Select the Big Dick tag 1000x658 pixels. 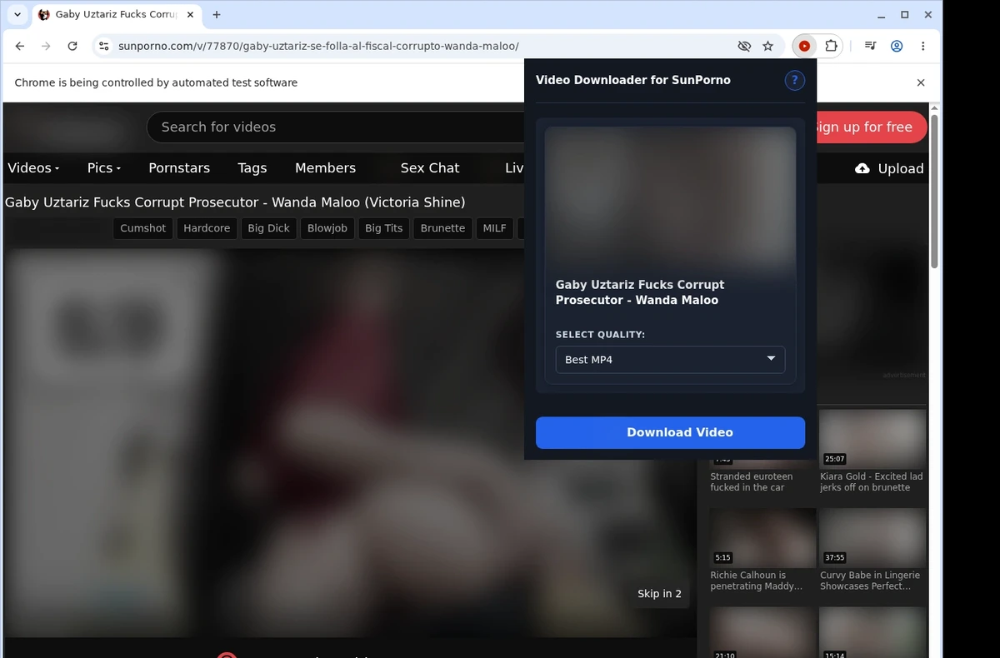pos(268,228)
